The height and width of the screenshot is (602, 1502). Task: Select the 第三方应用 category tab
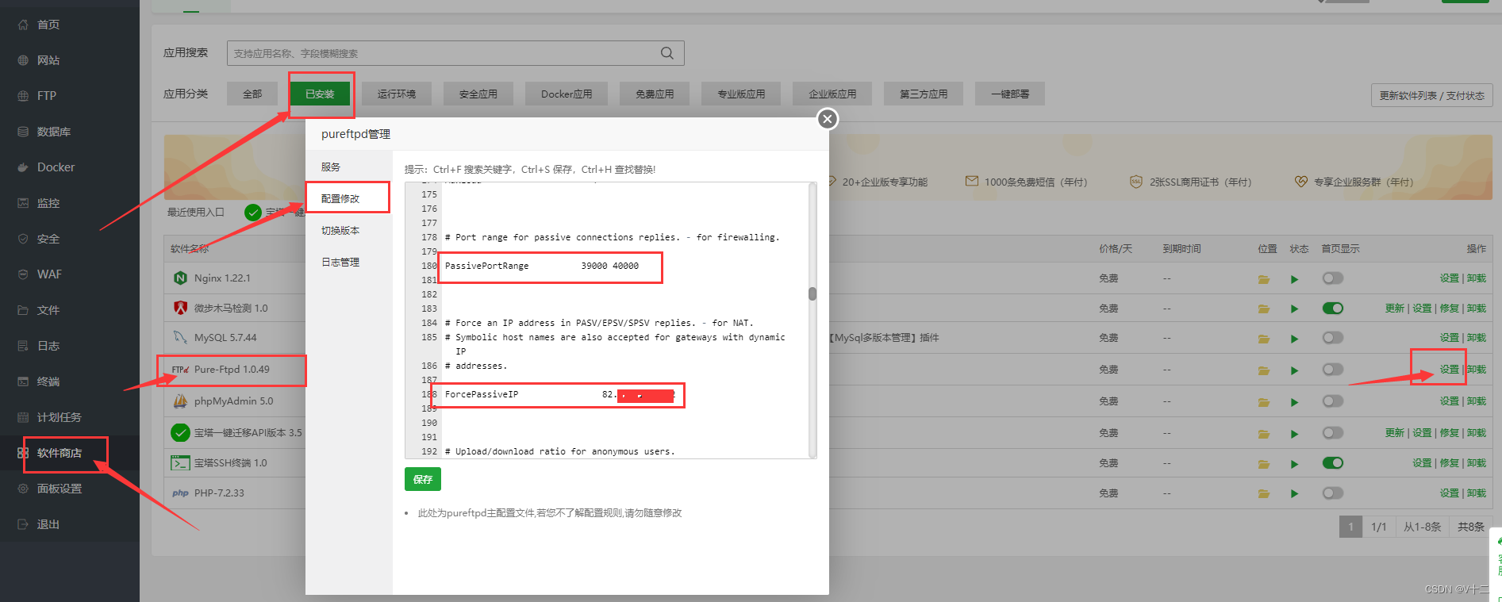click(x=924, y=94)
